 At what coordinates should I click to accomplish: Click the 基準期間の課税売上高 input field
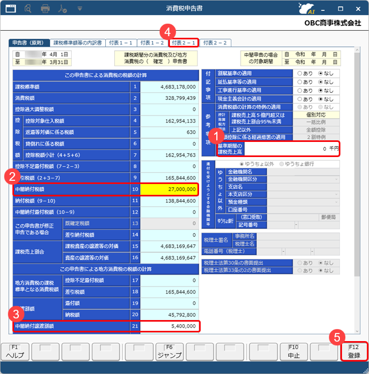pos(291,149)
